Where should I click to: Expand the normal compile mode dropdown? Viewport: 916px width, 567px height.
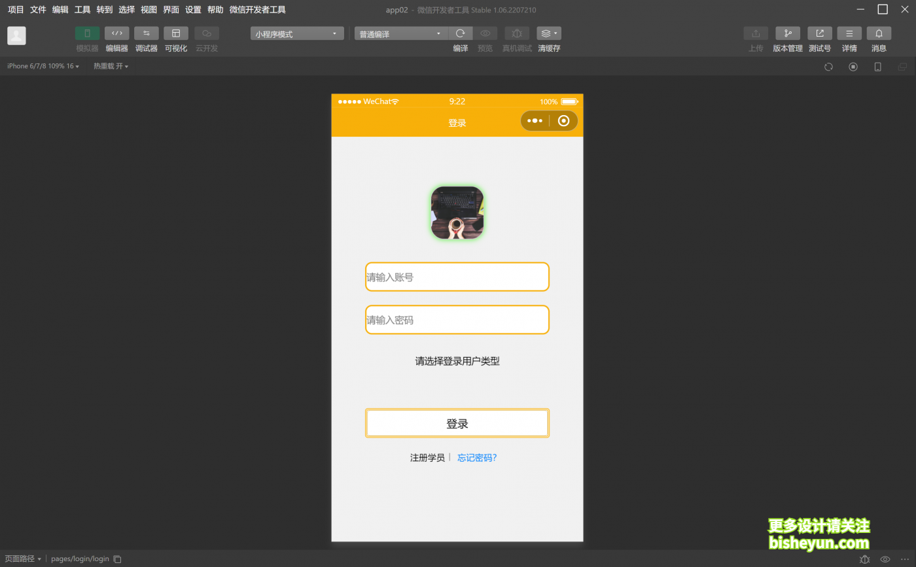coord(400,34)
